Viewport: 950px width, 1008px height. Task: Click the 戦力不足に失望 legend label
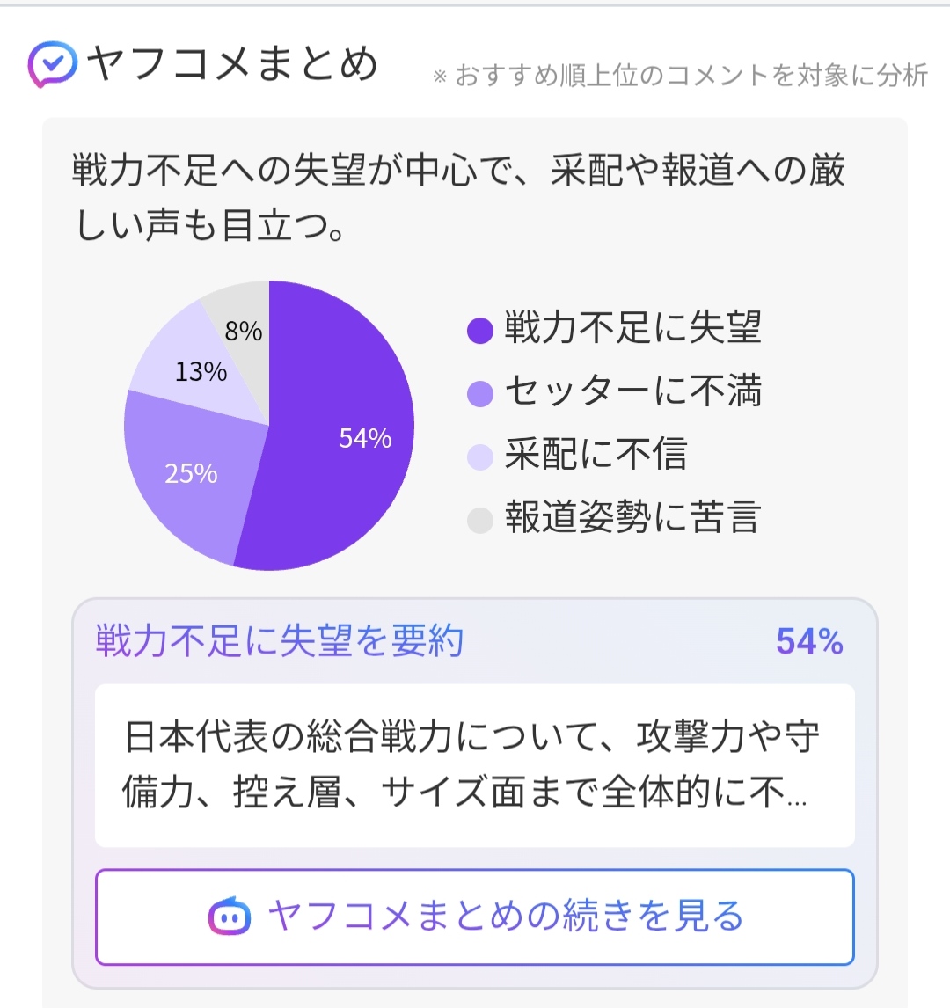(x=633, y=327)
